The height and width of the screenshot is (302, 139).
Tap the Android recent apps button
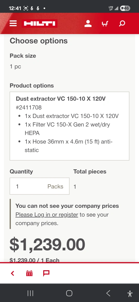30,293
